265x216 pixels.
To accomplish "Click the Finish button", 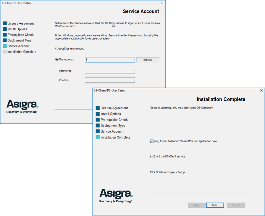I will point(215,205).
